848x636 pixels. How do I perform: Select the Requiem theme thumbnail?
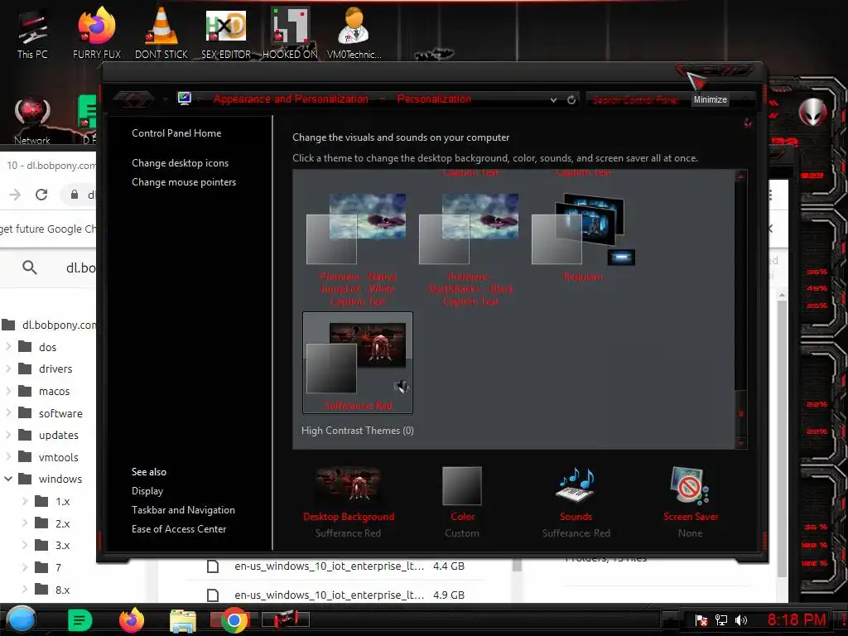pos(582,238)
